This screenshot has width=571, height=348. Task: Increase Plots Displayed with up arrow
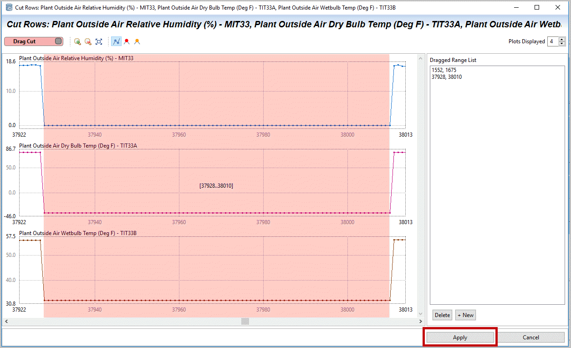point(562,39)
